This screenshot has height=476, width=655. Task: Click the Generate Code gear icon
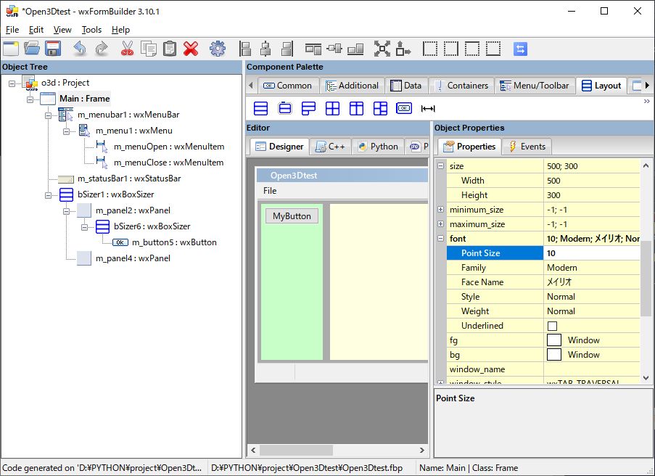[217, 49]
